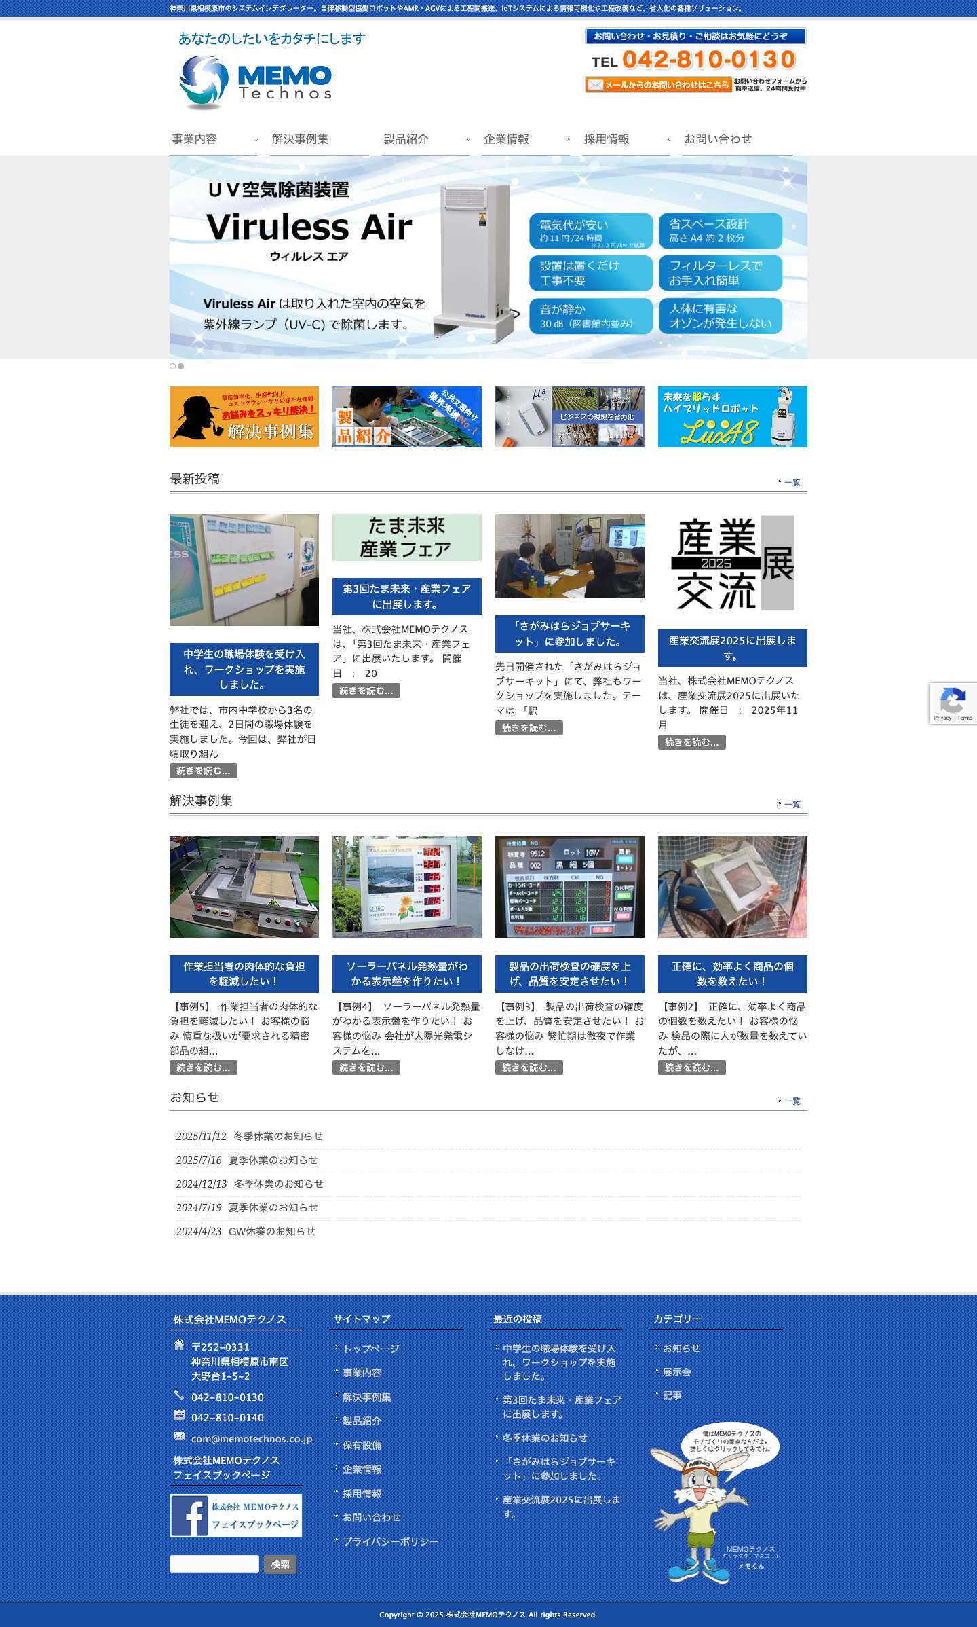The image size is (977, 1627).
Task: Open the 製品紹介 picture banner
Action: 407,417
